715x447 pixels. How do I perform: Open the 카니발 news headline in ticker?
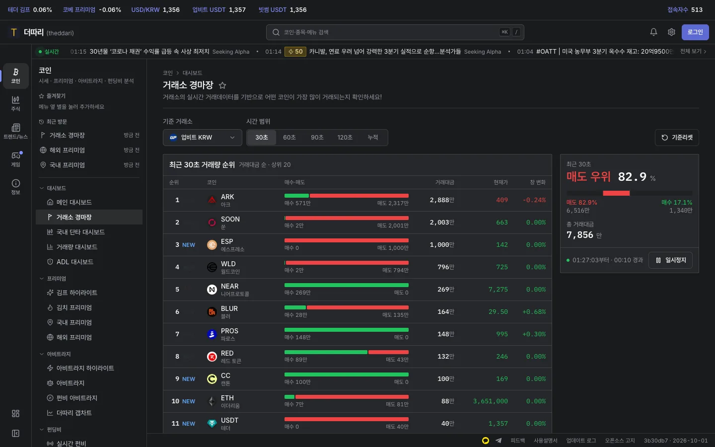click(385, 52)
